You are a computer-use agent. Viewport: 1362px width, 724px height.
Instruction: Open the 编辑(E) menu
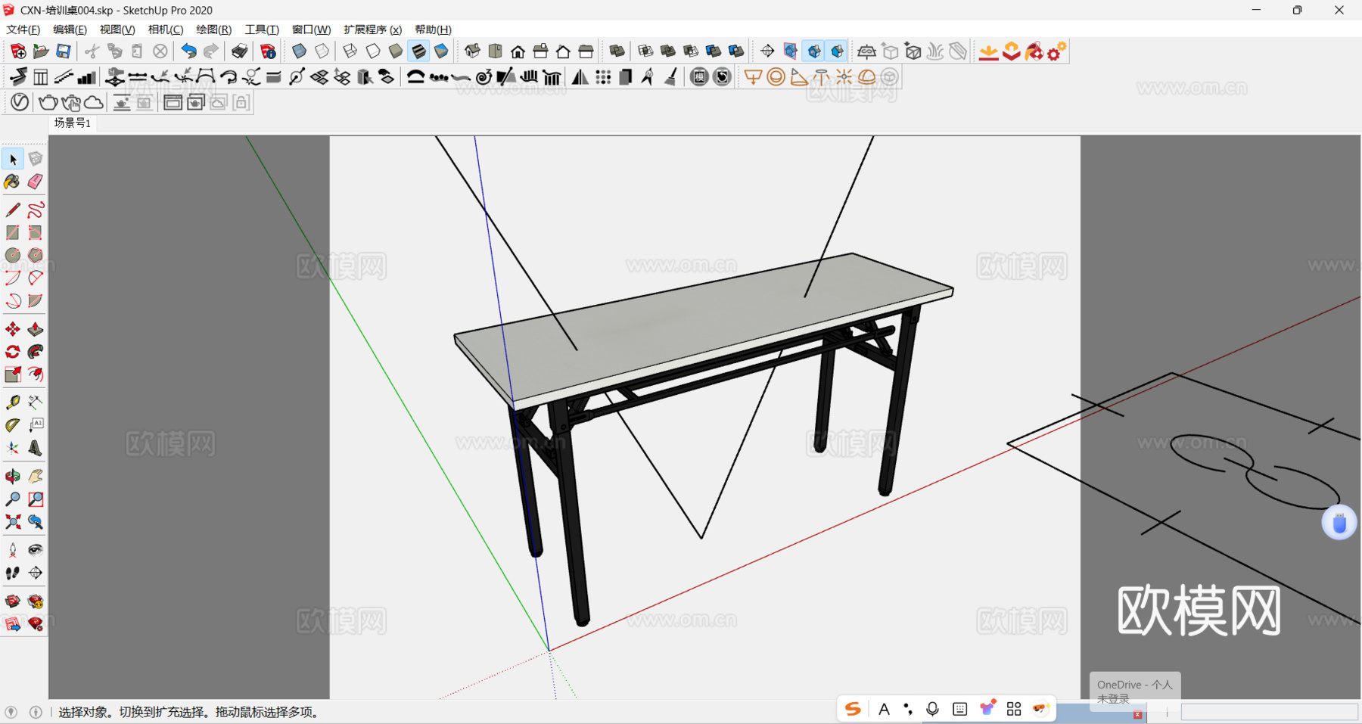(70, 30)
